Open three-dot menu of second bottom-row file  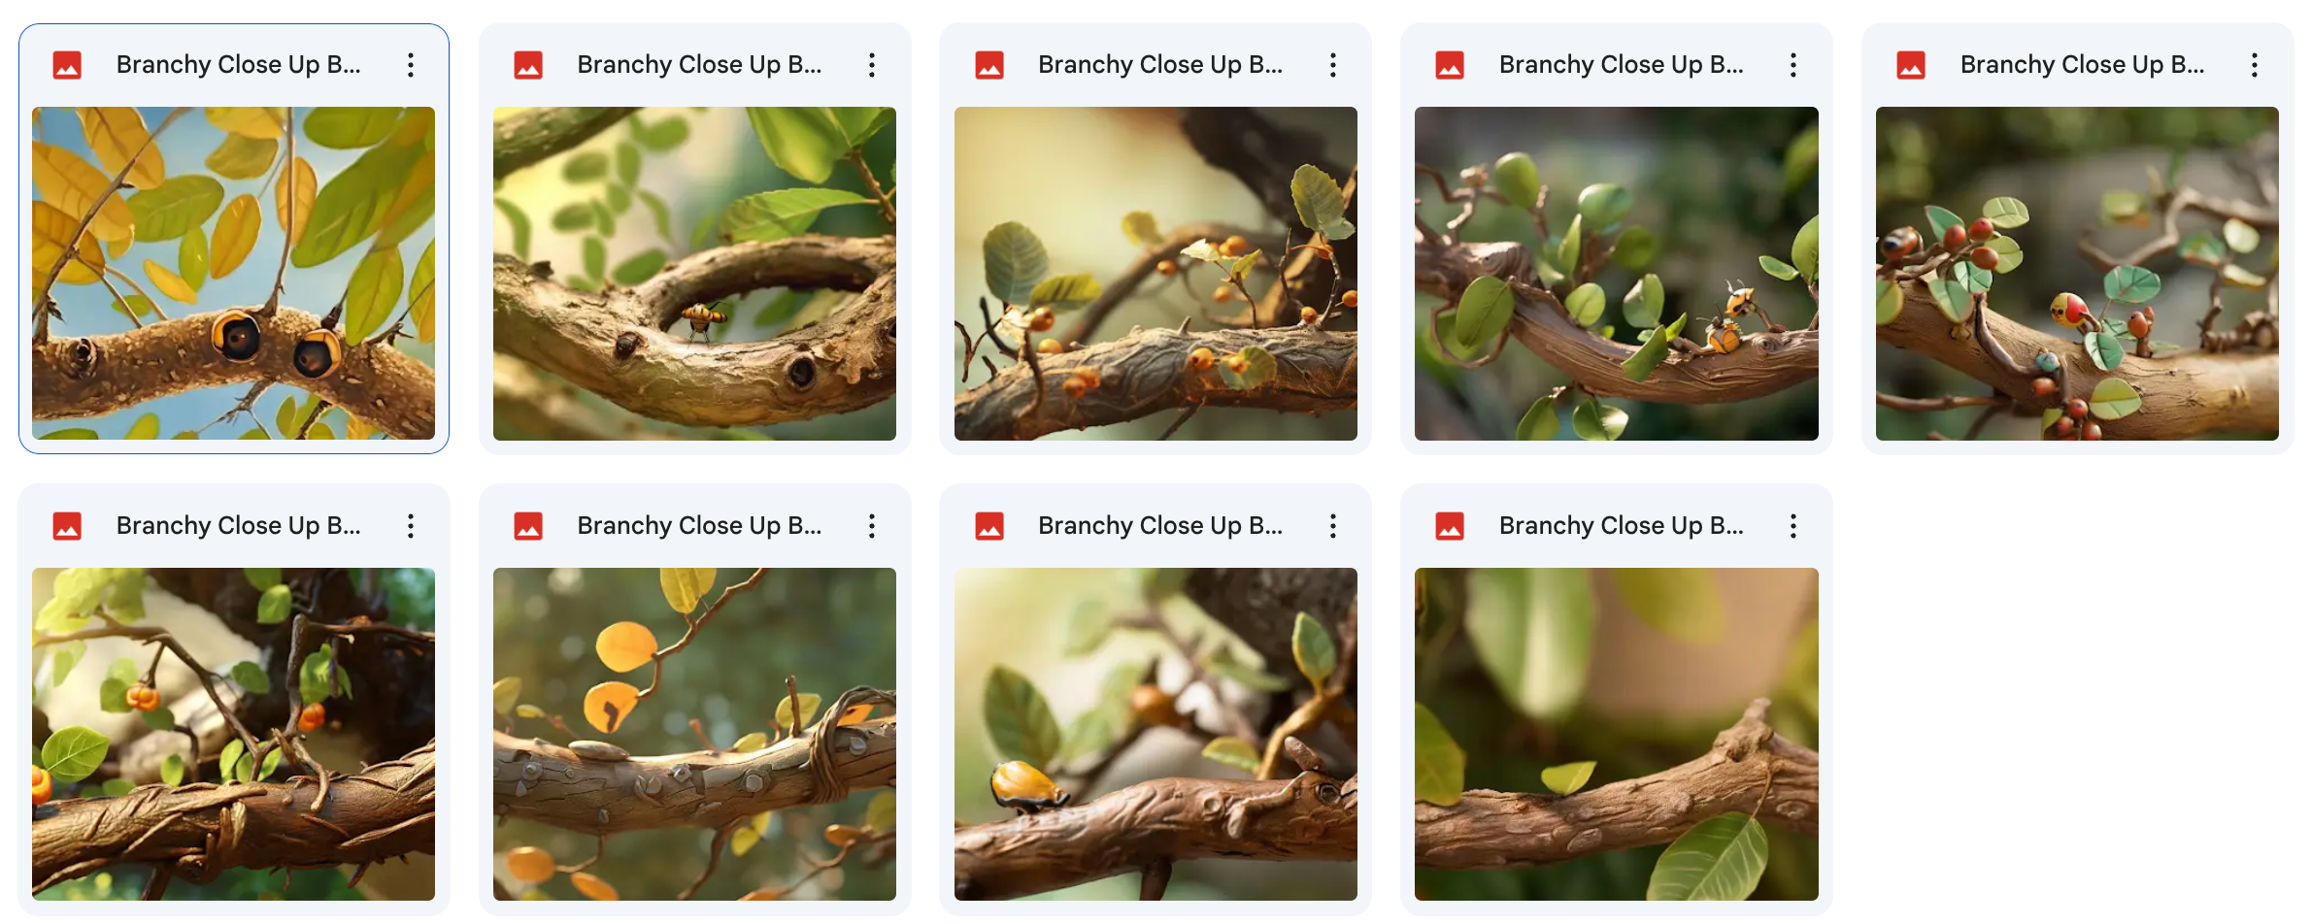coord(872,526)
